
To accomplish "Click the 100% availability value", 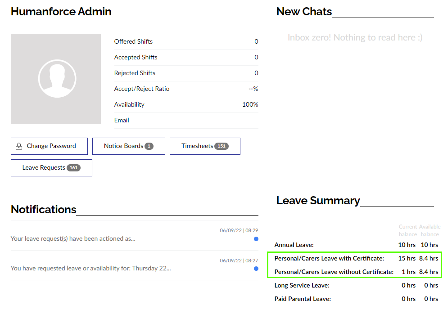I will tap(250, 105).
